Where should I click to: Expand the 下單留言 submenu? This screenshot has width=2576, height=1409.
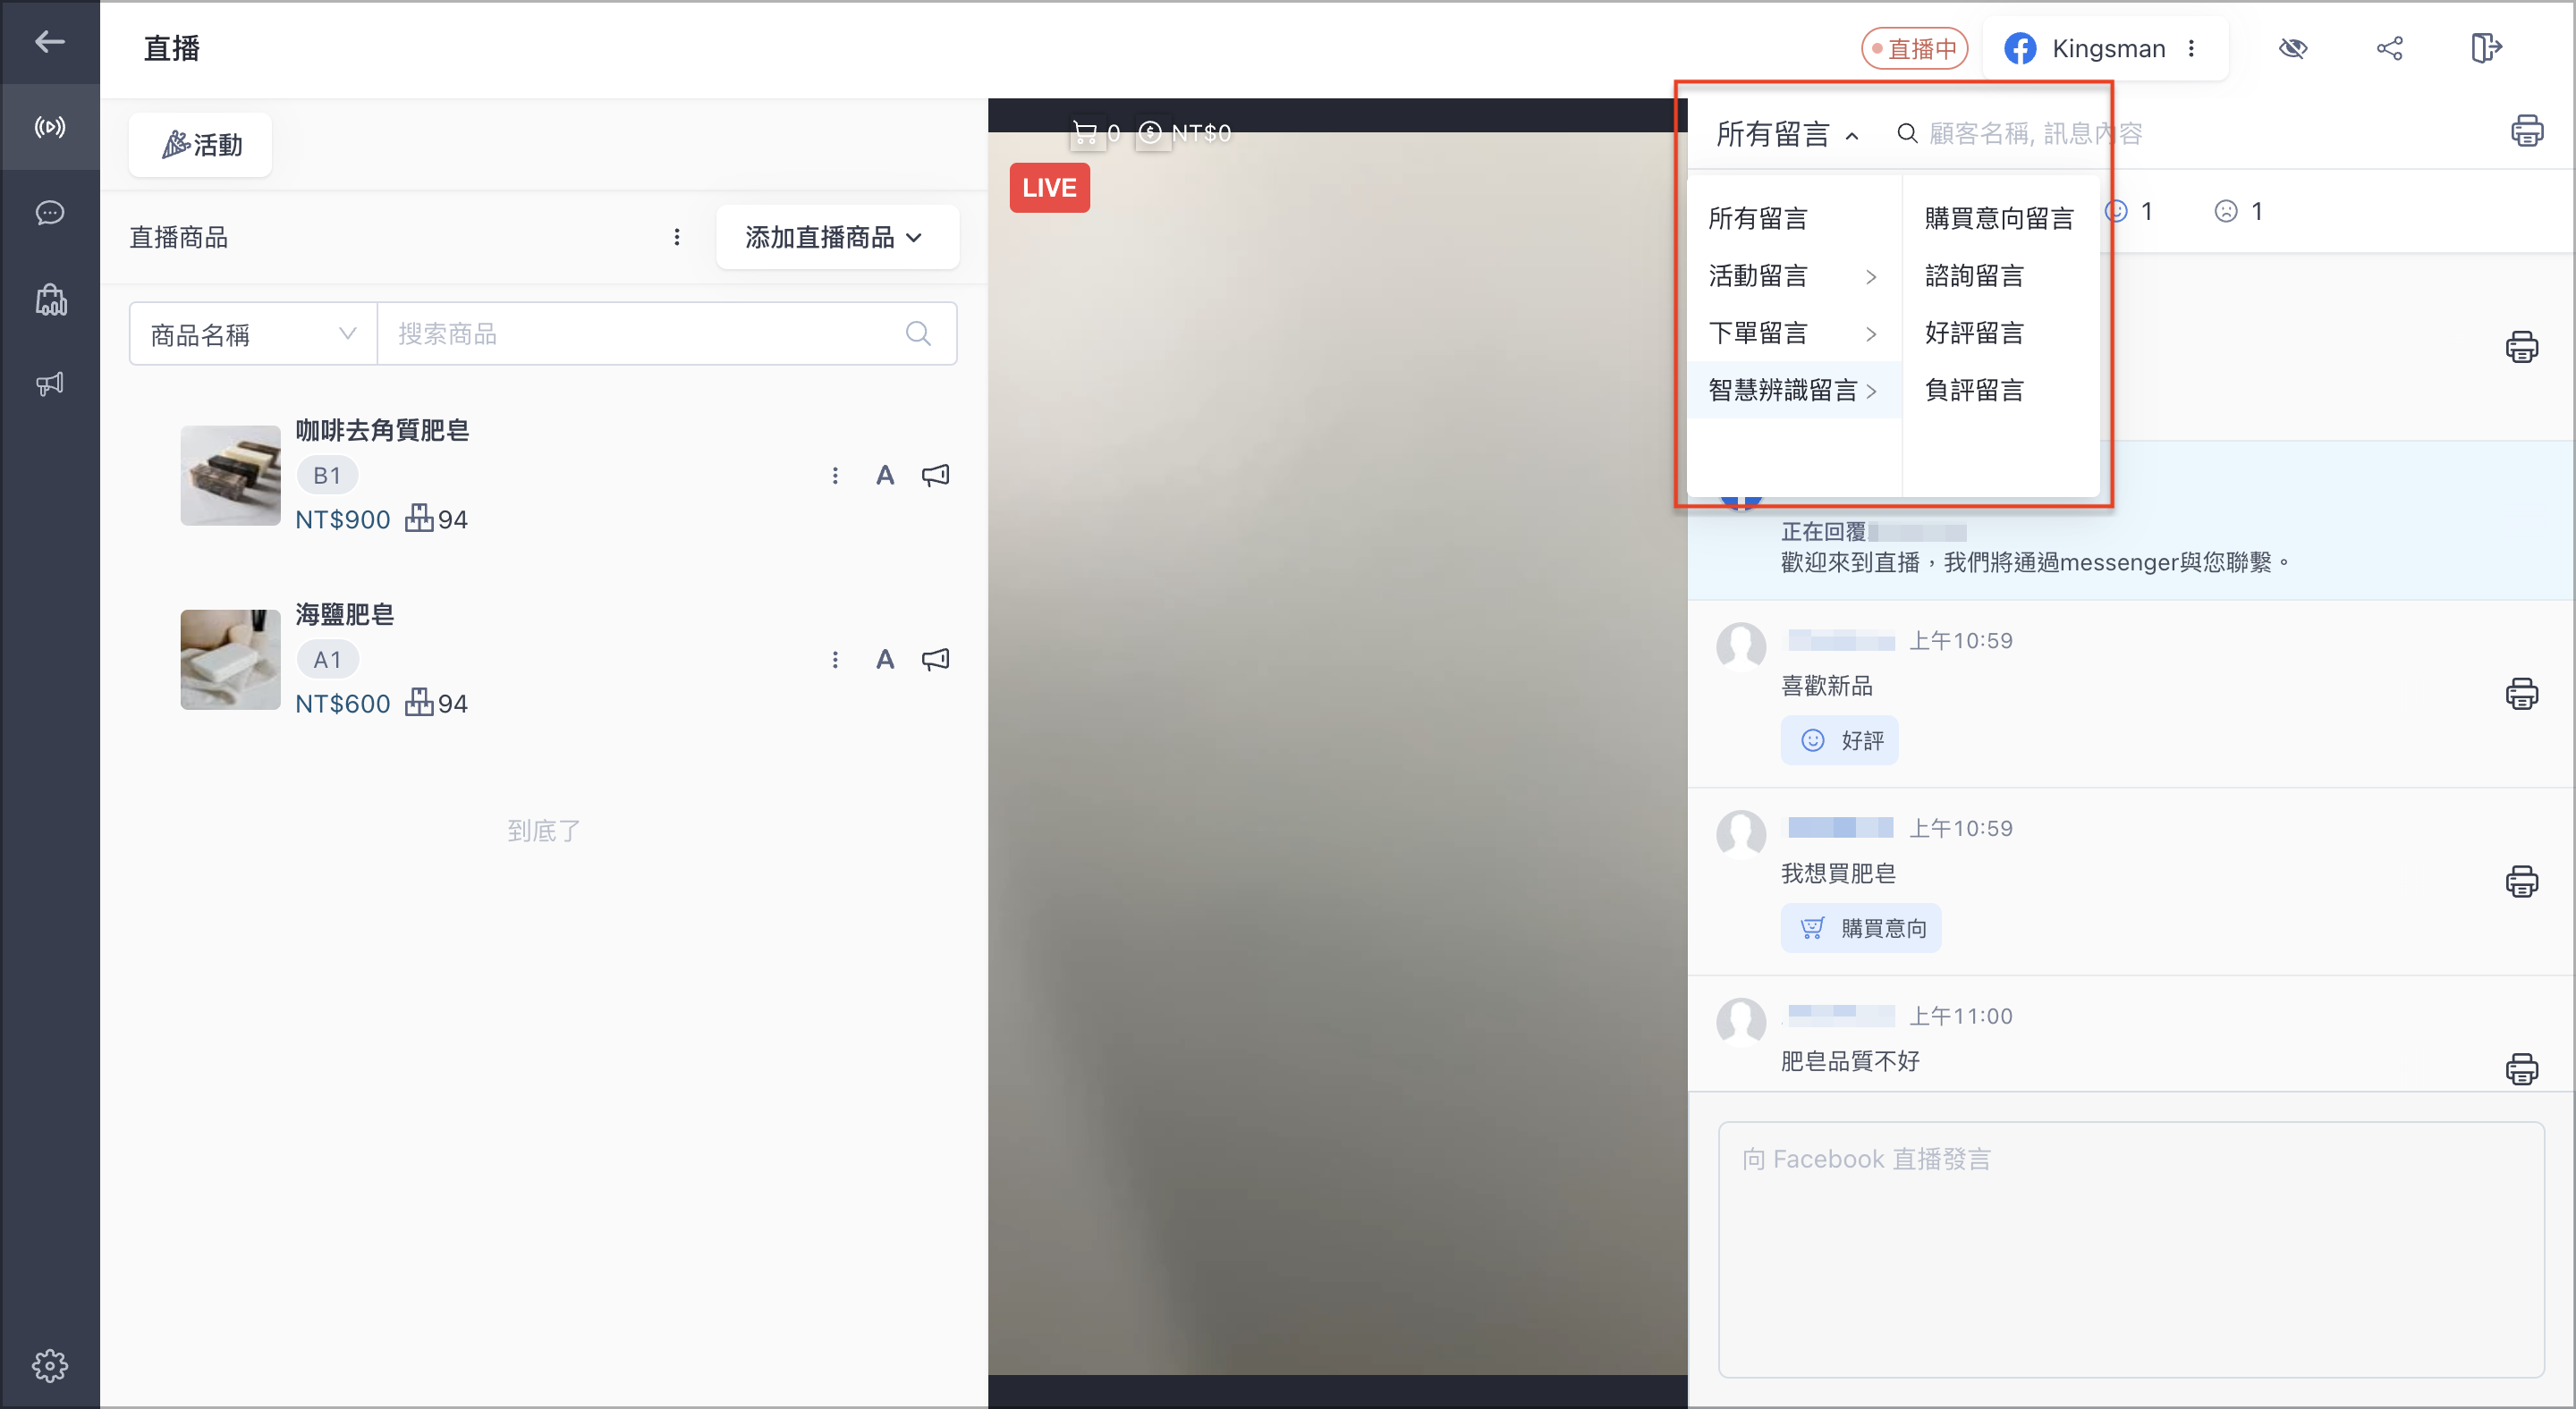(x=1793, y=333)
